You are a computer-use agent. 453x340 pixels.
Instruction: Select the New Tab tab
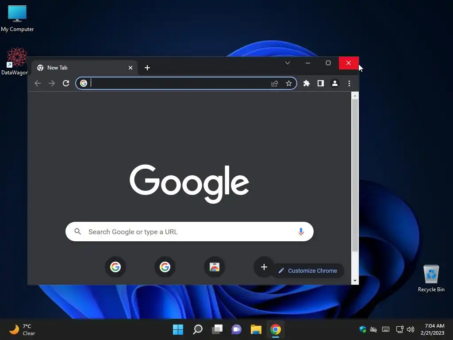84,68
